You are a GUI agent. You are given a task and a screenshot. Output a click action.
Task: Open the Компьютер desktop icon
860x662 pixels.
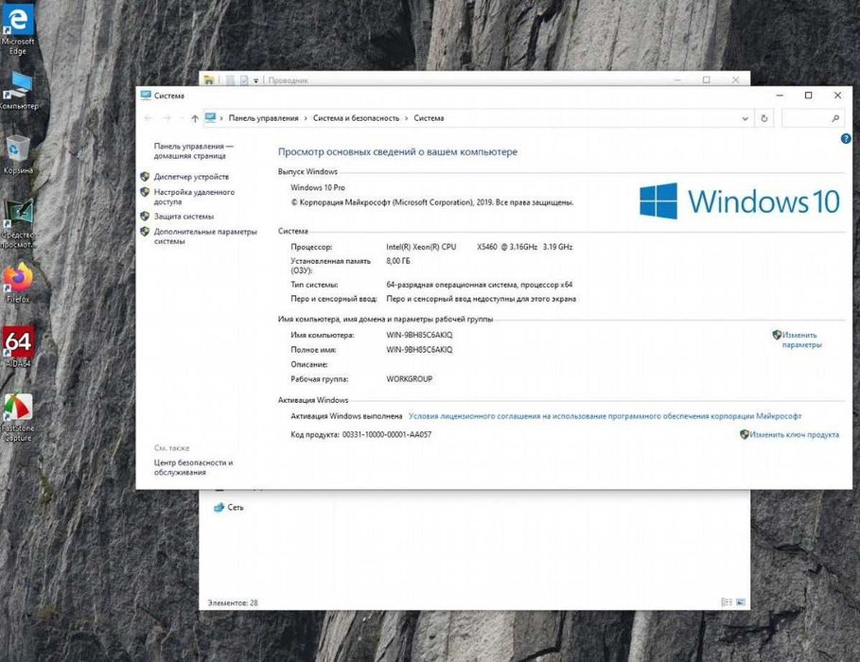19,91
